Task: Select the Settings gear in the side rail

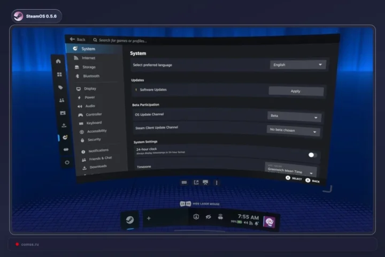Action: [x=65, y=138]
